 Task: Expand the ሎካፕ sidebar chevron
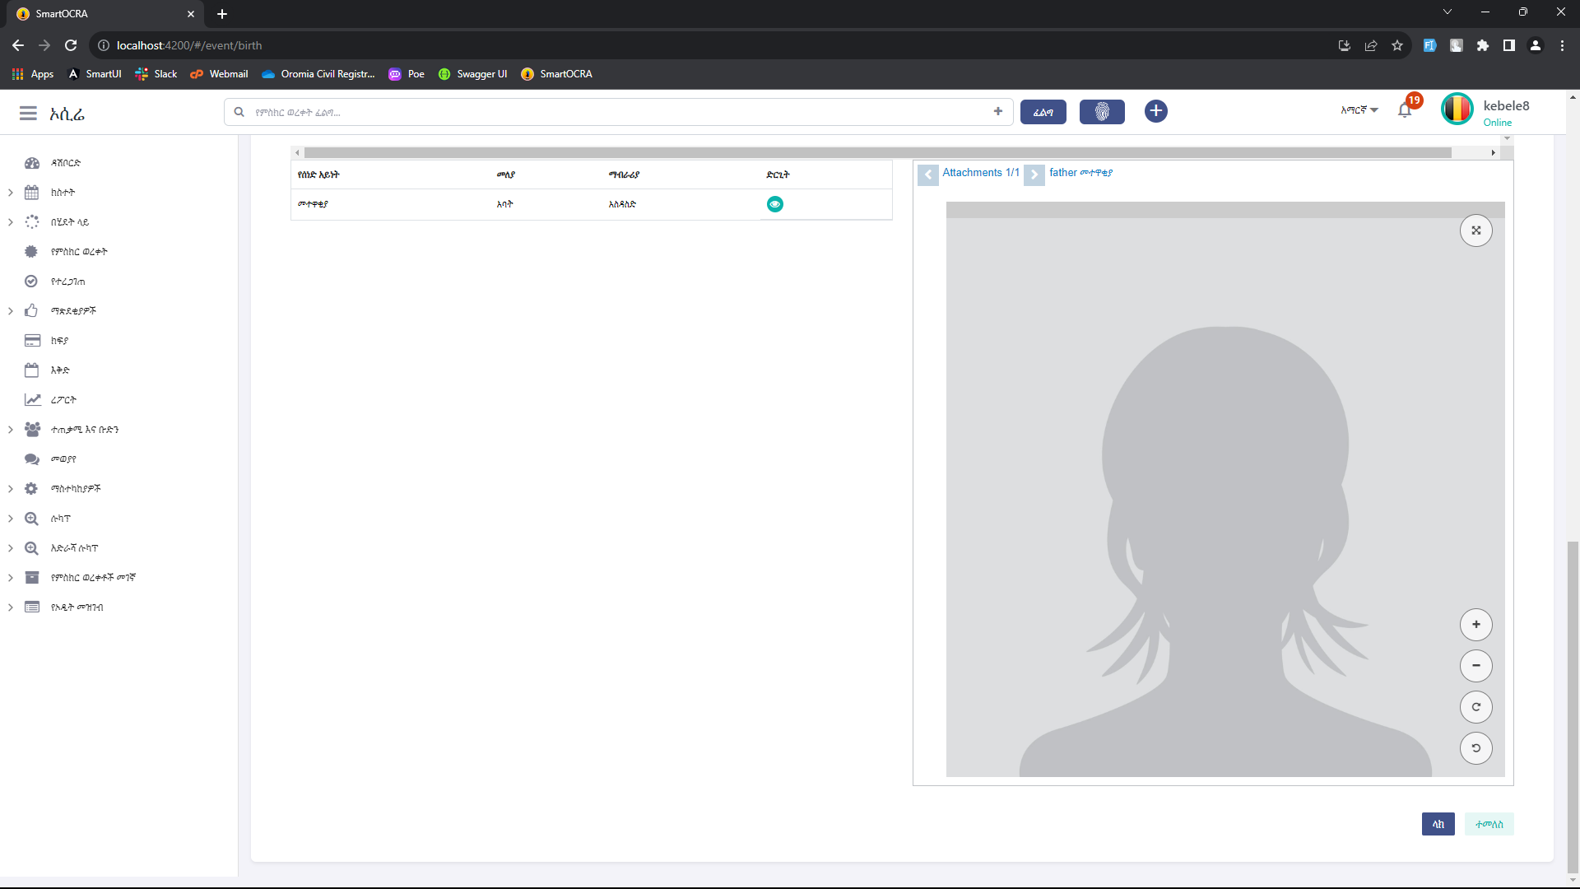click(x=11, y=519)
